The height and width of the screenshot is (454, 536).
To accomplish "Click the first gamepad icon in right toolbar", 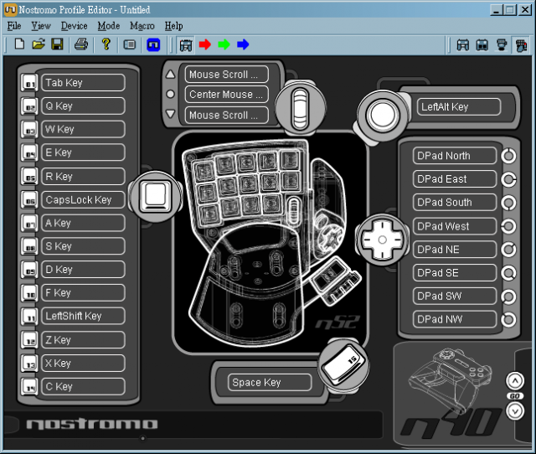I will tap(463, 44).
